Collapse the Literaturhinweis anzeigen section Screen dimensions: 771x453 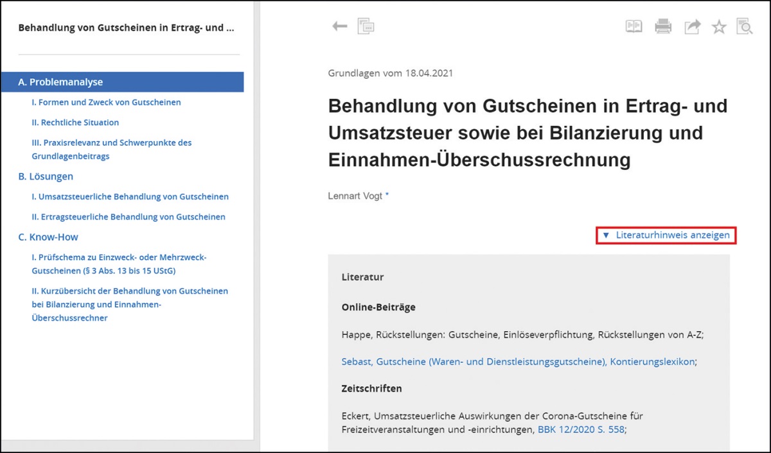click(x=666, y=235)
